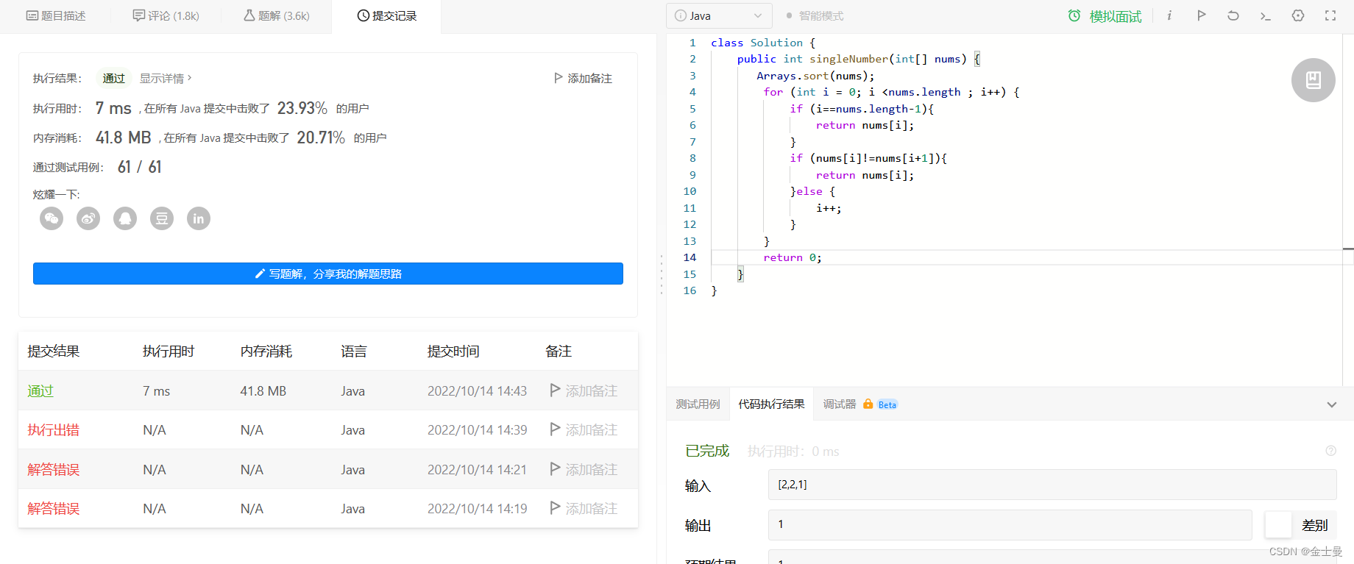1354x564 pixels.
Task: Click the vertical panel divider handle dots
Action: (x=662, y=275)
